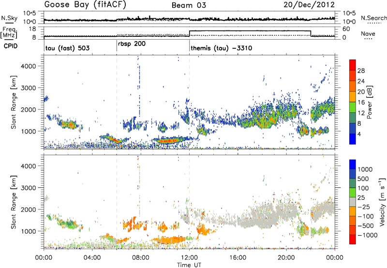Click the 'Velocity [m s-1]' color bar title
The image size is (387, 268).
pyautogui.click(x=382, y=202)
